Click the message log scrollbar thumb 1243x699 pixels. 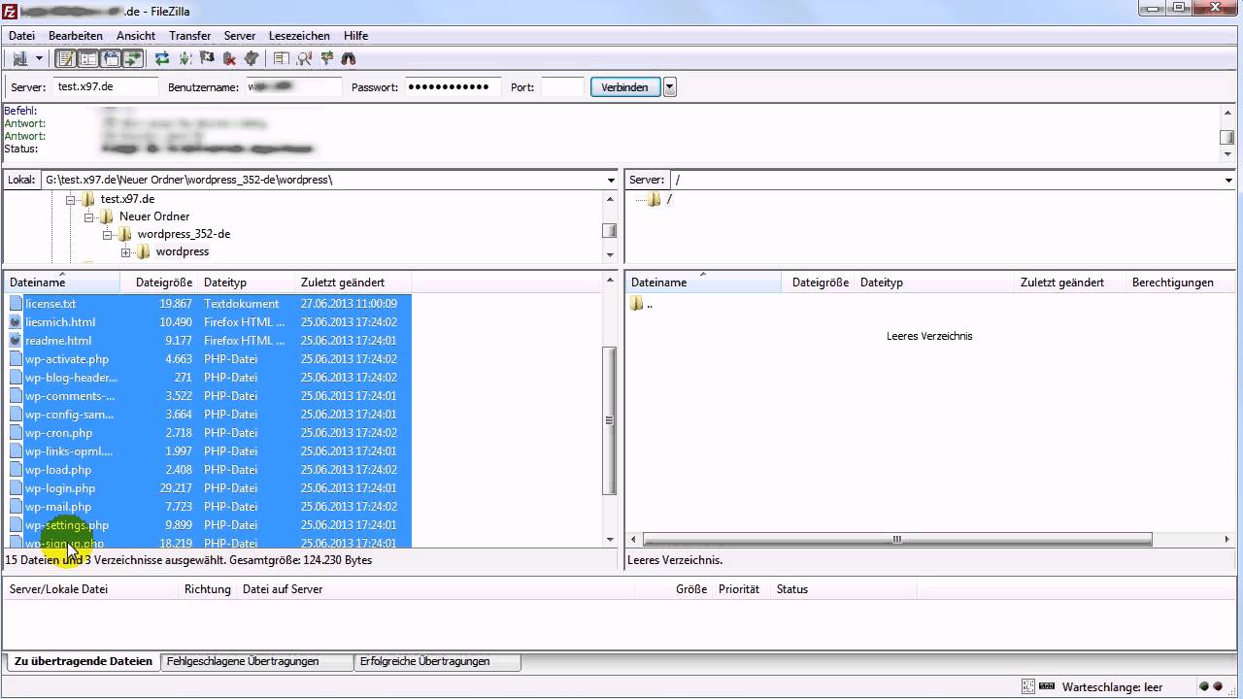[x=1227, y=137]
